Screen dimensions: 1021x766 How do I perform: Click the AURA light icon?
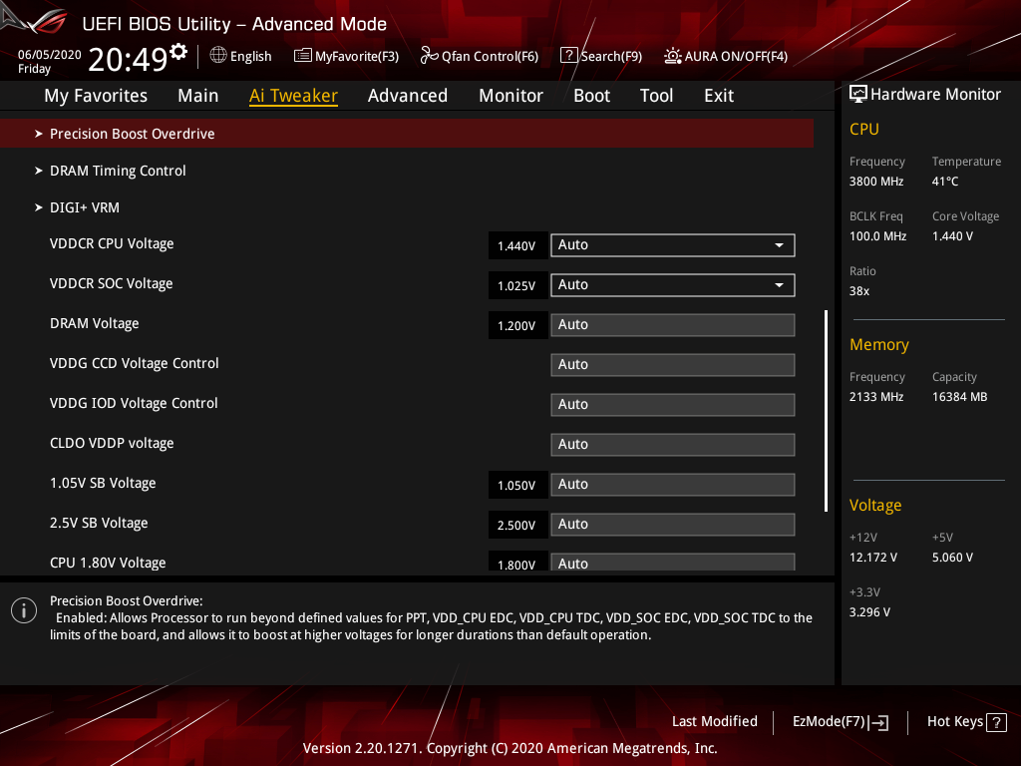click(x=673, y=56)
